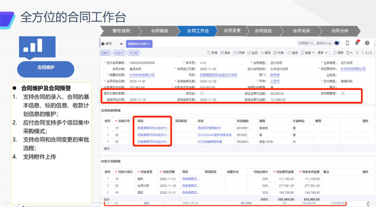The image size is (376, 207).
Task: Open the printer options dropdown arrow
Action: pos(351,53)
